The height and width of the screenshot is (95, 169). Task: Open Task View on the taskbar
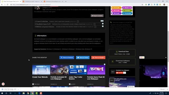[11, 93]
